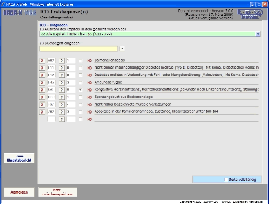Image resolution: width=269 pixels, height=204 pixels.
Task: Click the HD label of Herzinsuffizienz row
Action: [x=90, y=90]
